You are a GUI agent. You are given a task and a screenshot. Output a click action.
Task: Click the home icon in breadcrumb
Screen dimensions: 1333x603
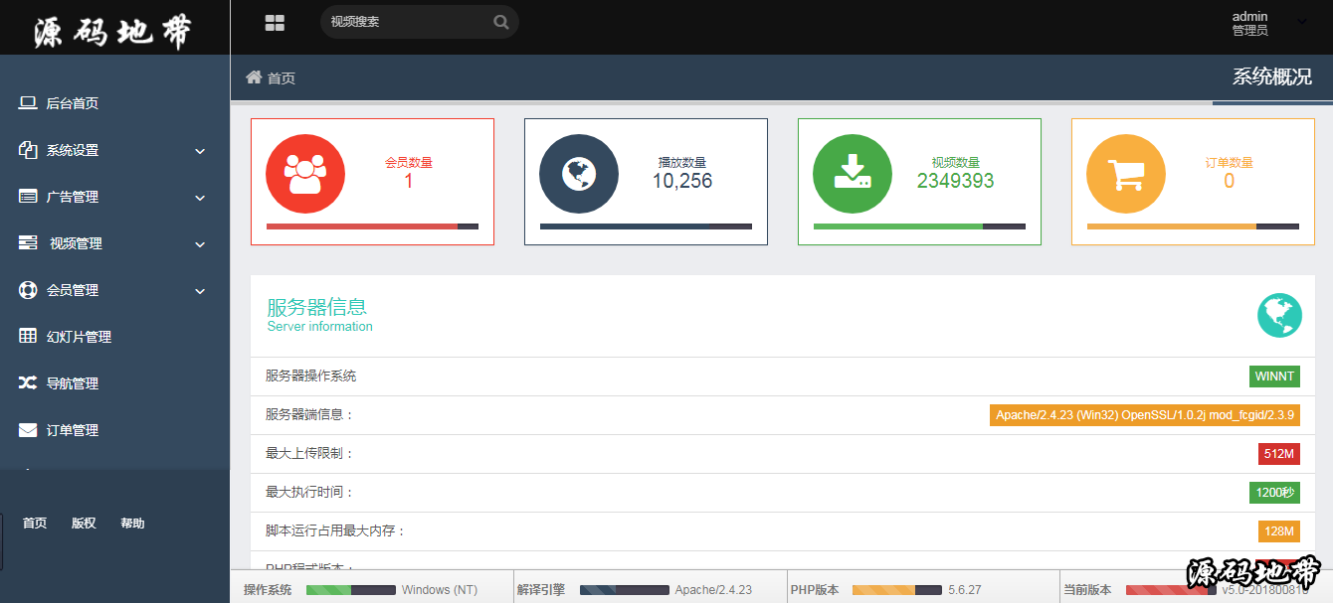pos(254,77)
